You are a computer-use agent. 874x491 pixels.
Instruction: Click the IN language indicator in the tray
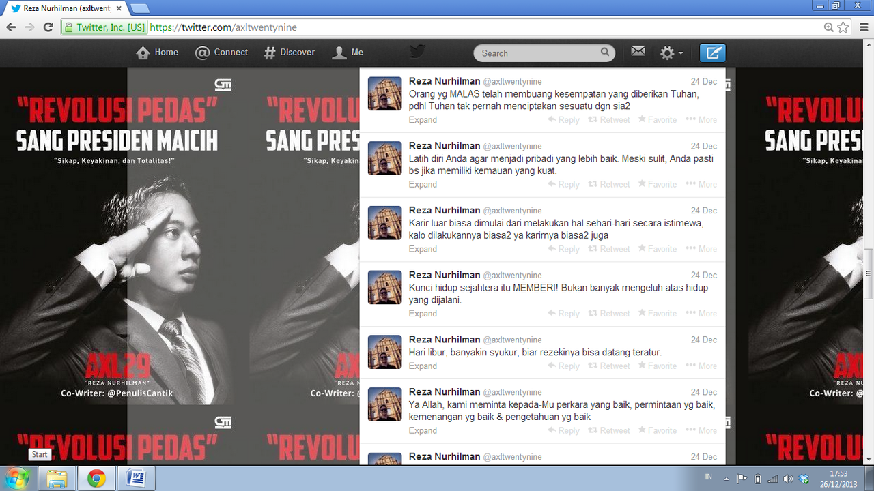coord(709,476)
